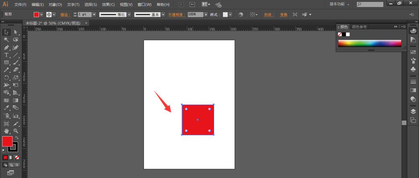Viewport: 419px width, 178px height.
Task: Select the Blend tool
Action: click(x=16, y=108)
